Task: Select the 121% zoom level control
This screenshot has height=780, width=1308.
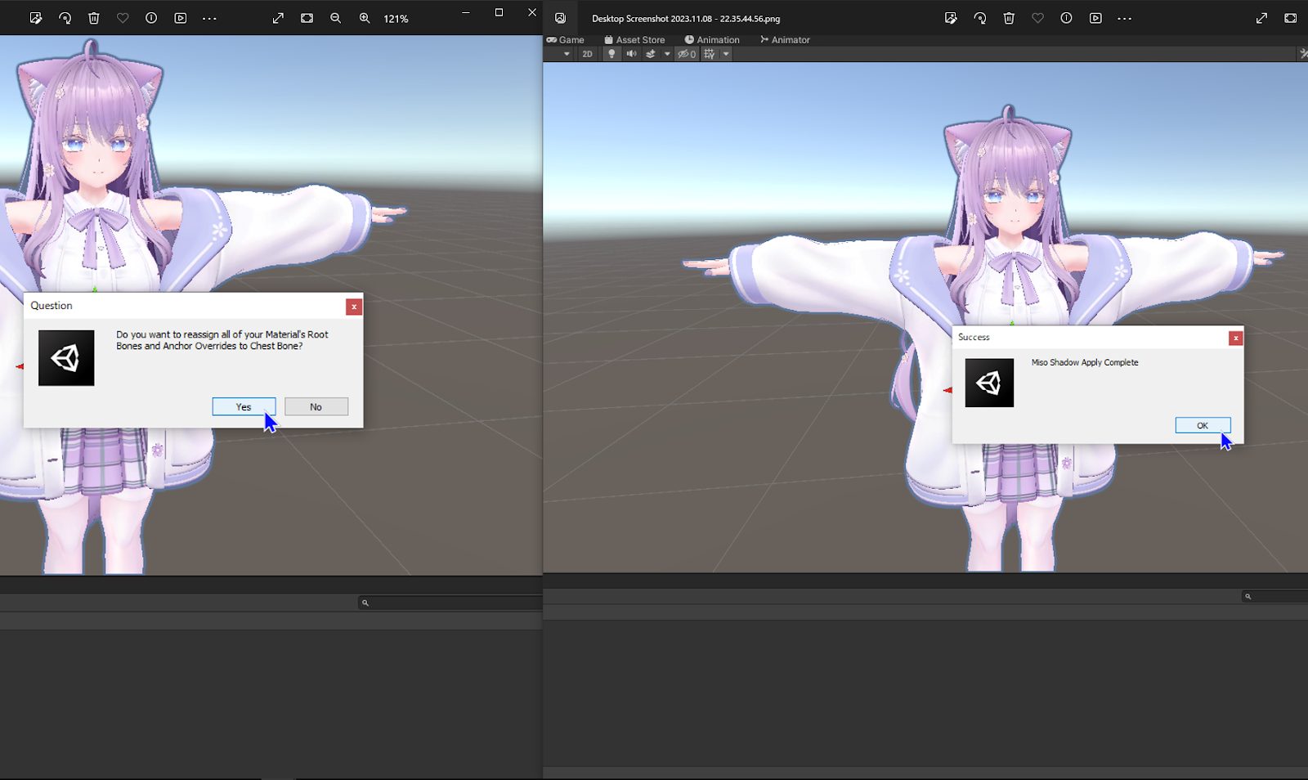Action: click(x=396, y=18)
